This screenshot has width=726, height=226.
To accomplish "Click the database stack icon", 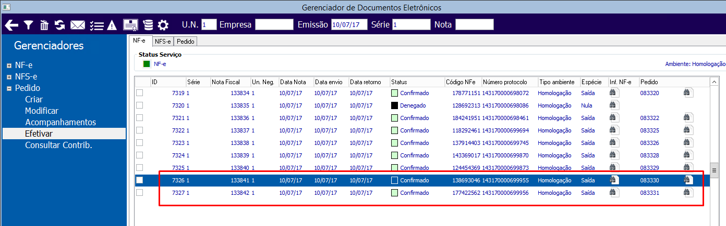I will point(148,25).
